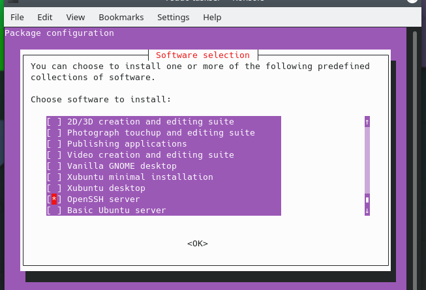Viewport: 426px width, 290px height.
Task: Check Video creation and editing suite
Action: [x=54, y=155]
